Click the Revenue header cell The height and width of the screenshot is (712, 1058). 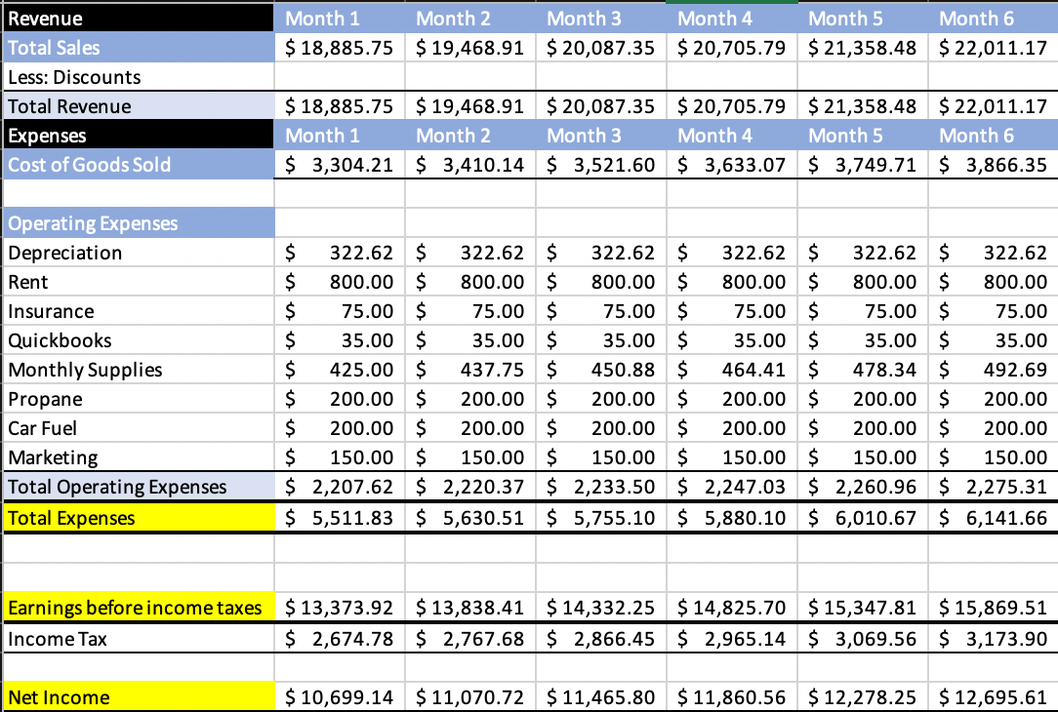tap(139, 18)
